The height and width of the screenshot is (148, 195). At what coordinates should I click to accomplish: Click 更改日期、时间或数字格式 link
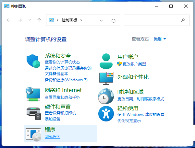click(x=141, y=99)
